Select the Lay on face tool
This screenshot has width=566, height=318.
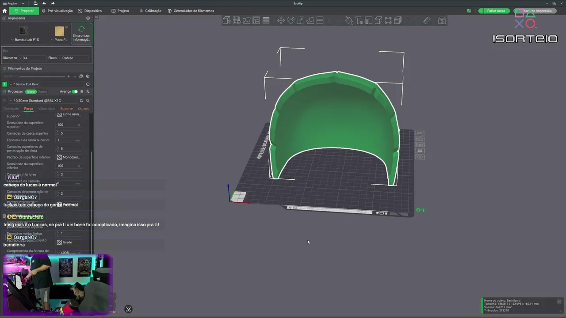(310, 20)
